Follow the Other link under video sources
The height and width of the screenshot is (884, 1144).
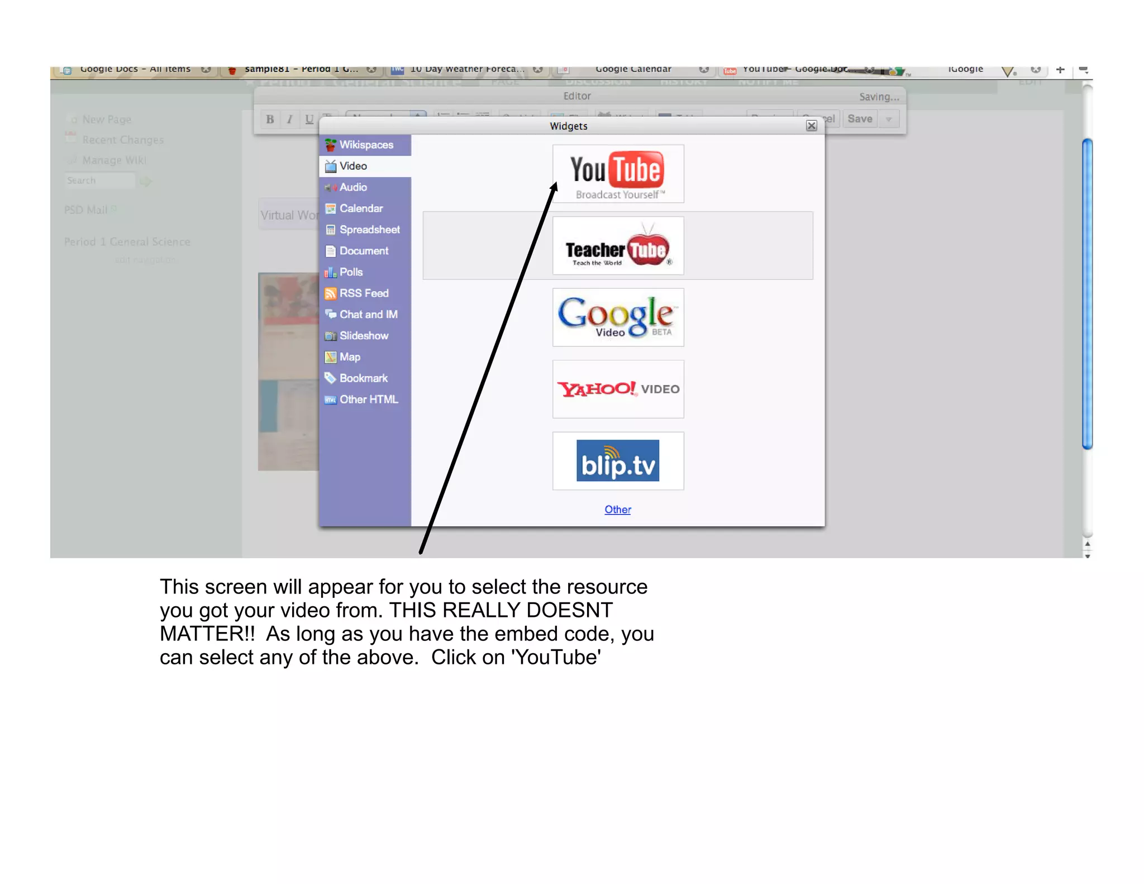[617, 509]
